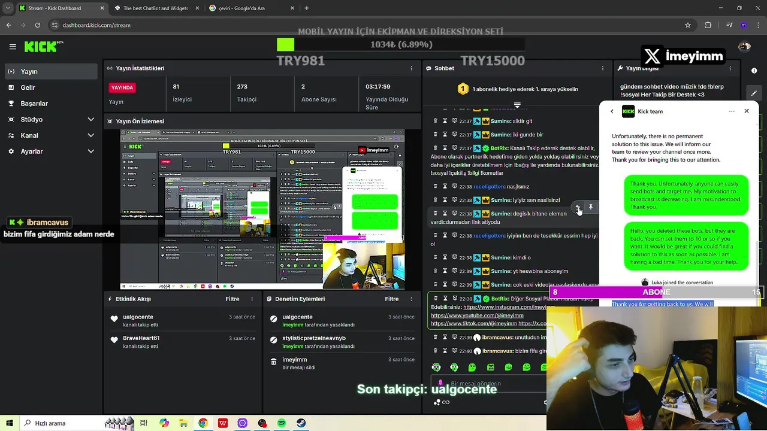
Task: Timeout Sumine on 'iki gunde bir' message
Action: pyautogui.click(x=445, y=135)
